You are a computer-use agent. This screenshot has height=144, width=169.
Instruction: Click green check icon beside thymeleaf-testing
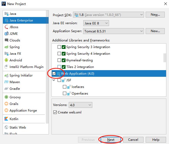[64, 60]
